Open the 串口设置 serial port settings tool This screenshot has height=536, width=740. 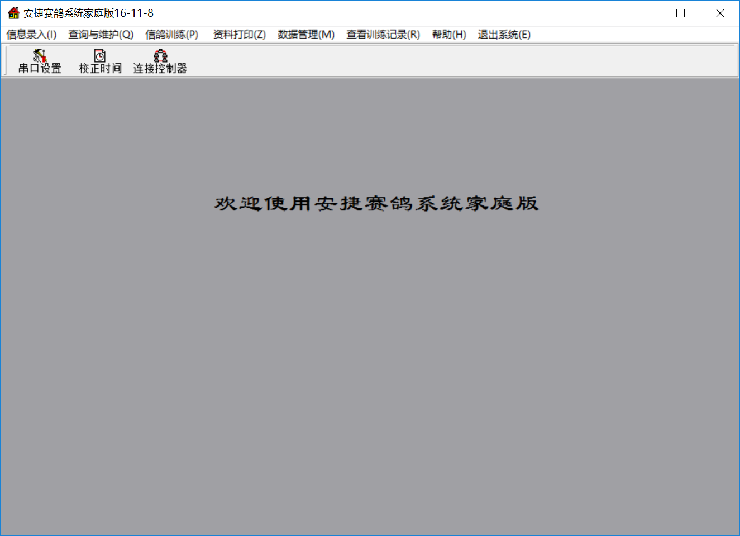tap(40, 61)
